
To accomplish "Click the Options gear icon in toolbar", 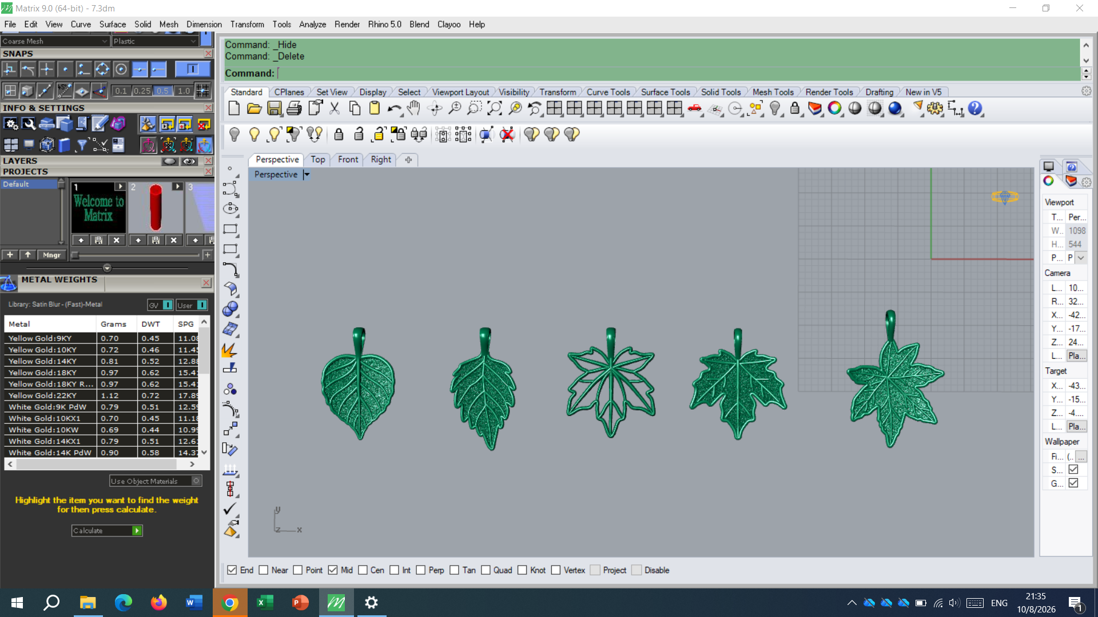I will 935,109.
